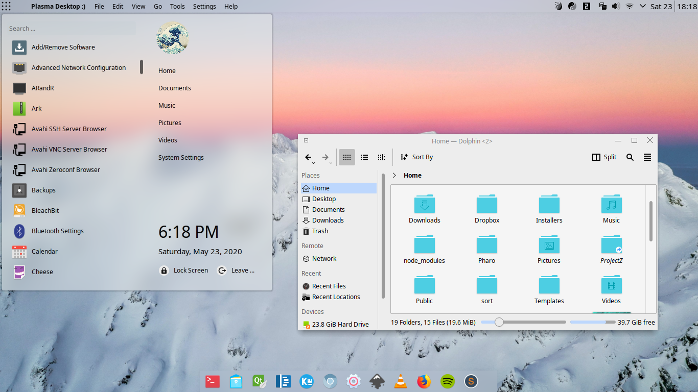The width and height of the screenshot is (698, 392).
Task: Expand the breadcrumb arrow before Home
Action: click(x=394, y=175)
